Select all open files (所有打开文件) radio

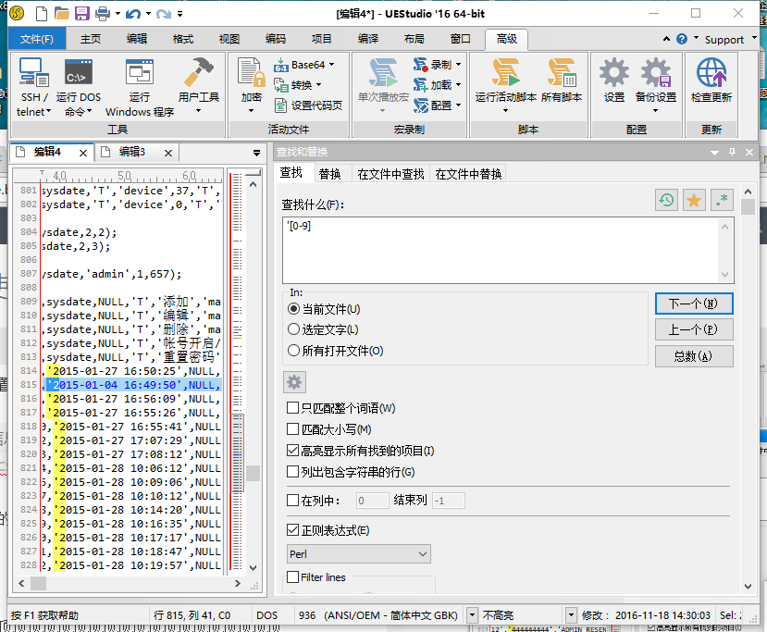coord(293,351)
